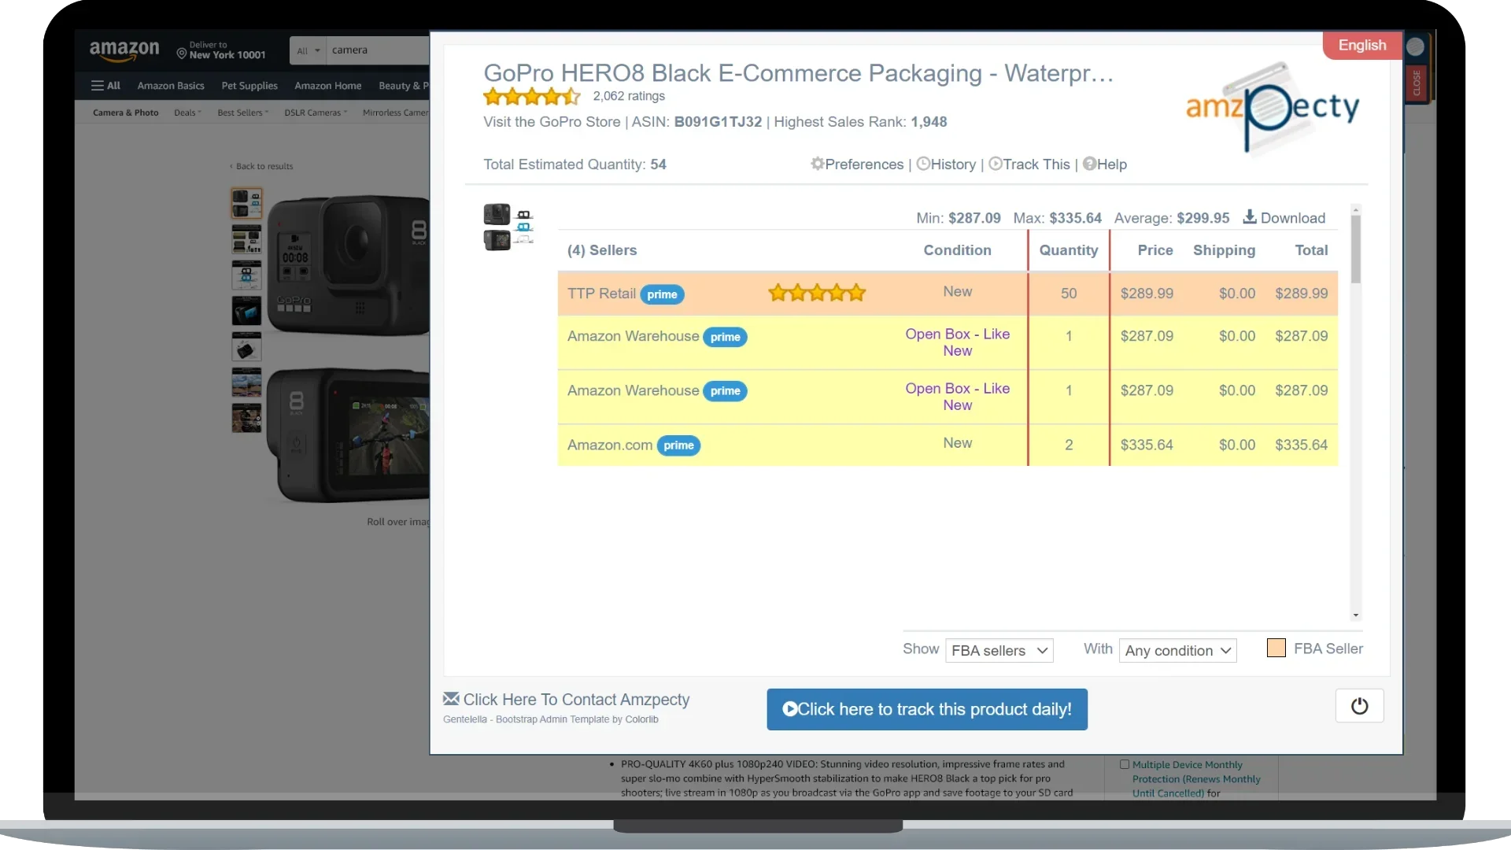
Task: Click TTP Retail seller name
Action: click(601, 294)
